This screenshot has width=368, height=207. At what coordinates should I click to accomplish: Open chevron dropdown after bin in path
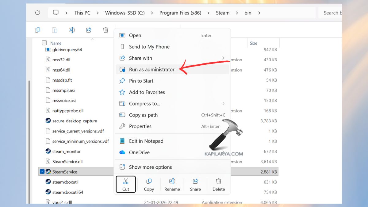click(x=259, y=13)
